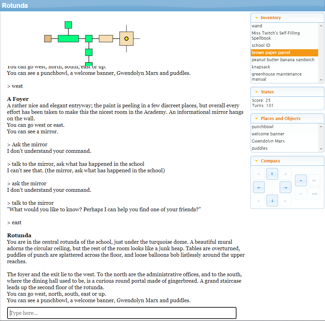
Task: Select punchbowl in Places and Objects
Action: point(284,127)
